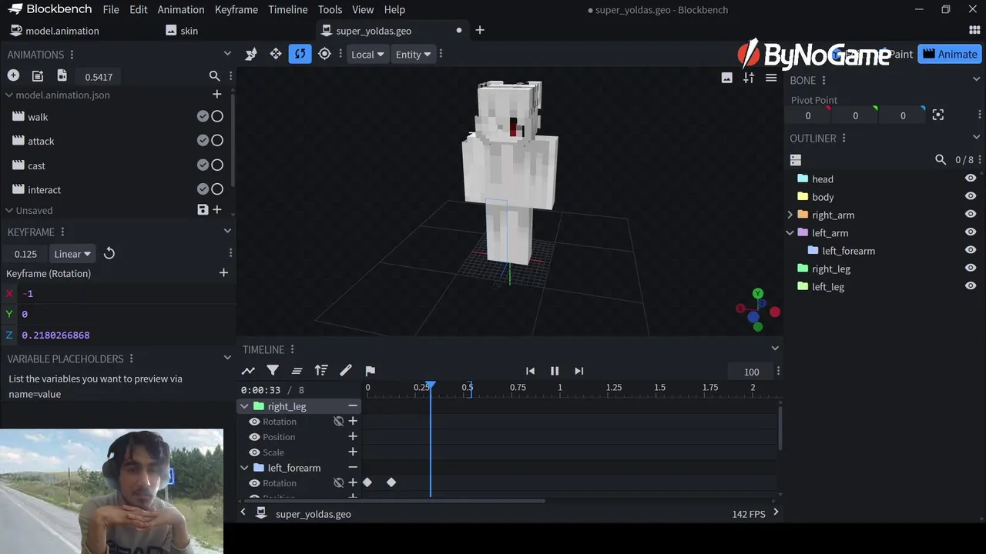The height and width of the screenshot is (554, 986).
Task: Search animations with magnifier icon
Action: [215, 76]
